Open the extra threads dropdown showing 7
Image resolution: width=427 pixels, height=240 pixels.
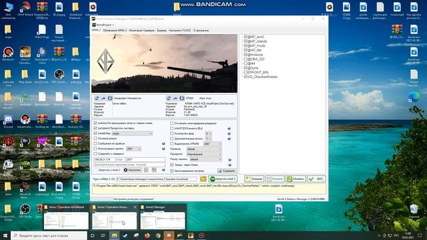tap(208, 139)
